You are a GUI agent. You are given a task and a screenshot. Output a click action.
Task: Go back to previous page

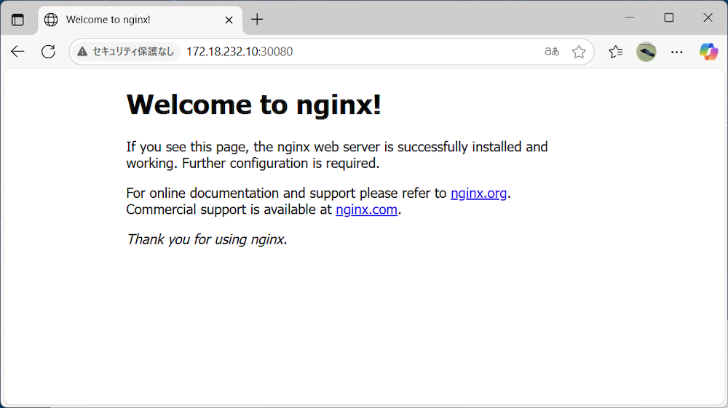(17, 52)
